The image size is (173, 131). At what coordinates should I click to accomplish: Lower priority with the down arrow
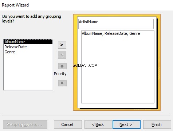[x=62, y=83]
